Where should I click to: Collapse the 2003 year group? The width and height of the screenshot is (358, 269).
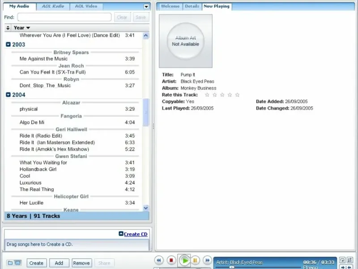8,44
